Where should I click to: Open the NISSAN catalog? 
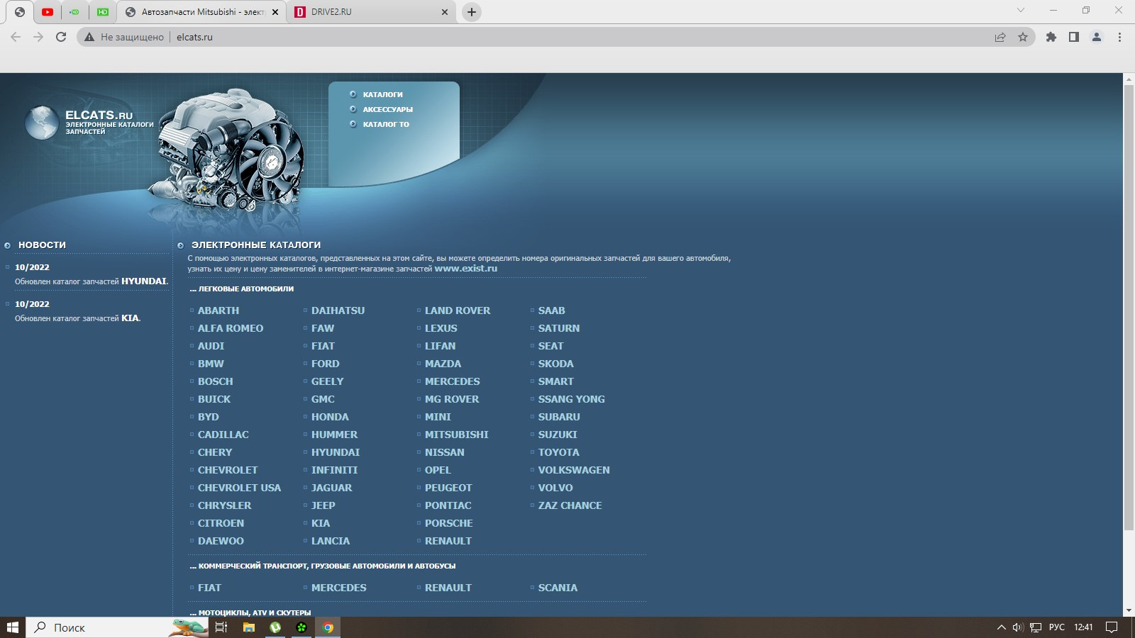[445, 452]
